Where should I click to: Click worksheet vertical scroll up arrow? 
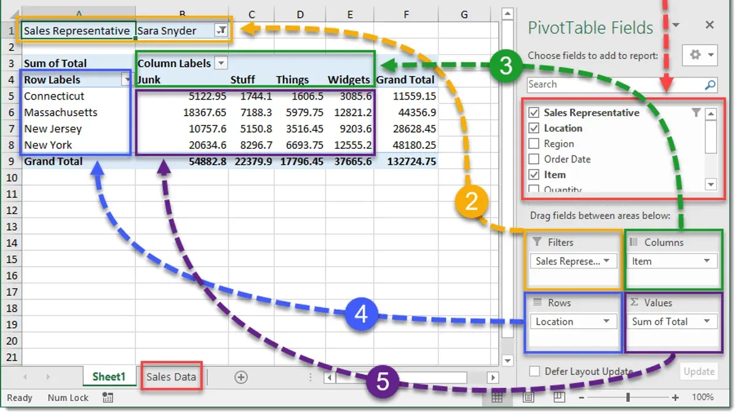coord(507,13)
